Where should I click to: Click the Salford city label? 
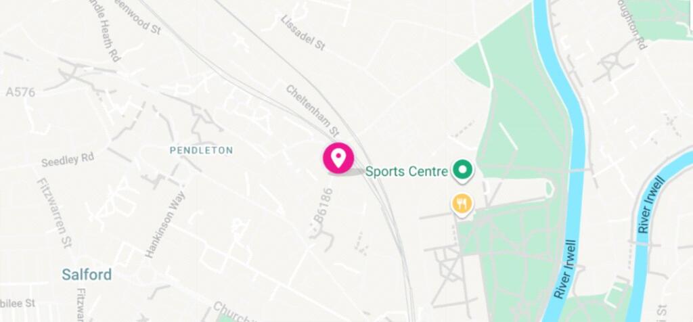click(87, 274)
